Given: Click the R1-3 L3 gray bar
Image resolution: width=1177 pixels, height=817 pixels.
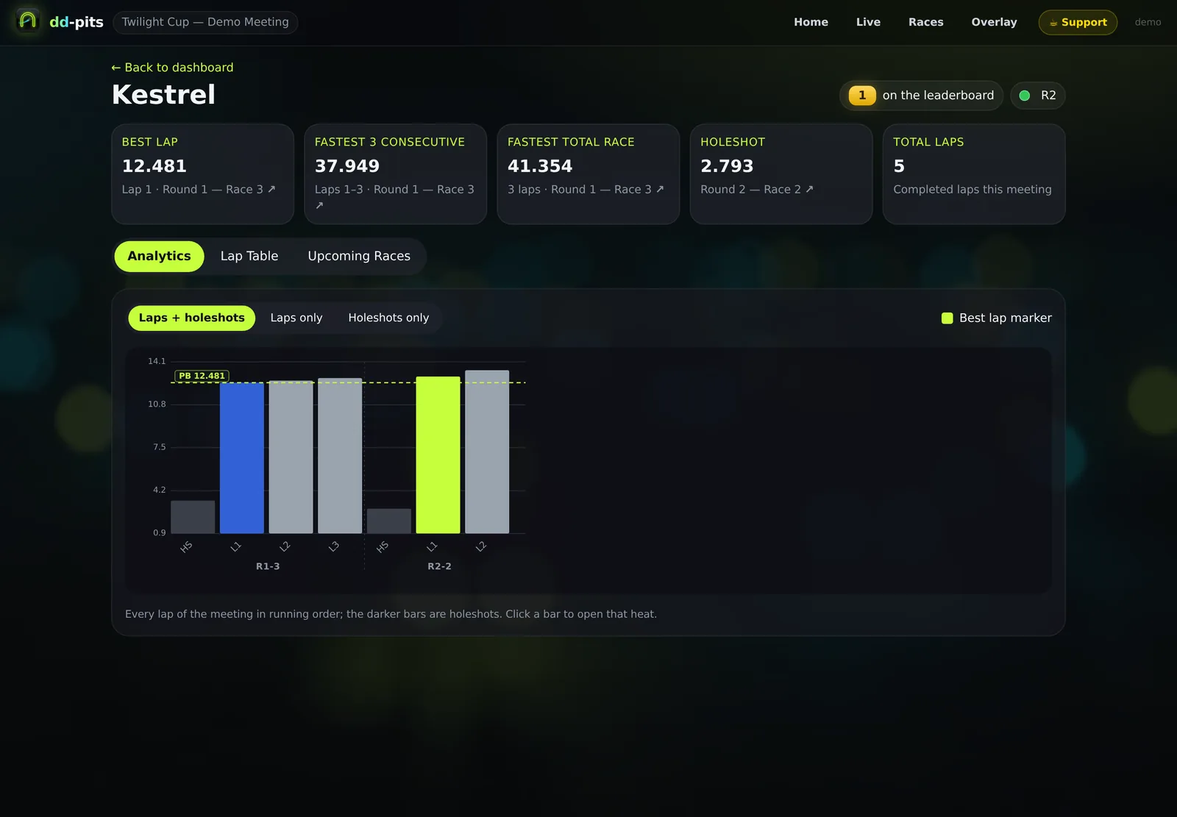Looking at the screenshot, I should pyautogui.click(x=340, y=456).
